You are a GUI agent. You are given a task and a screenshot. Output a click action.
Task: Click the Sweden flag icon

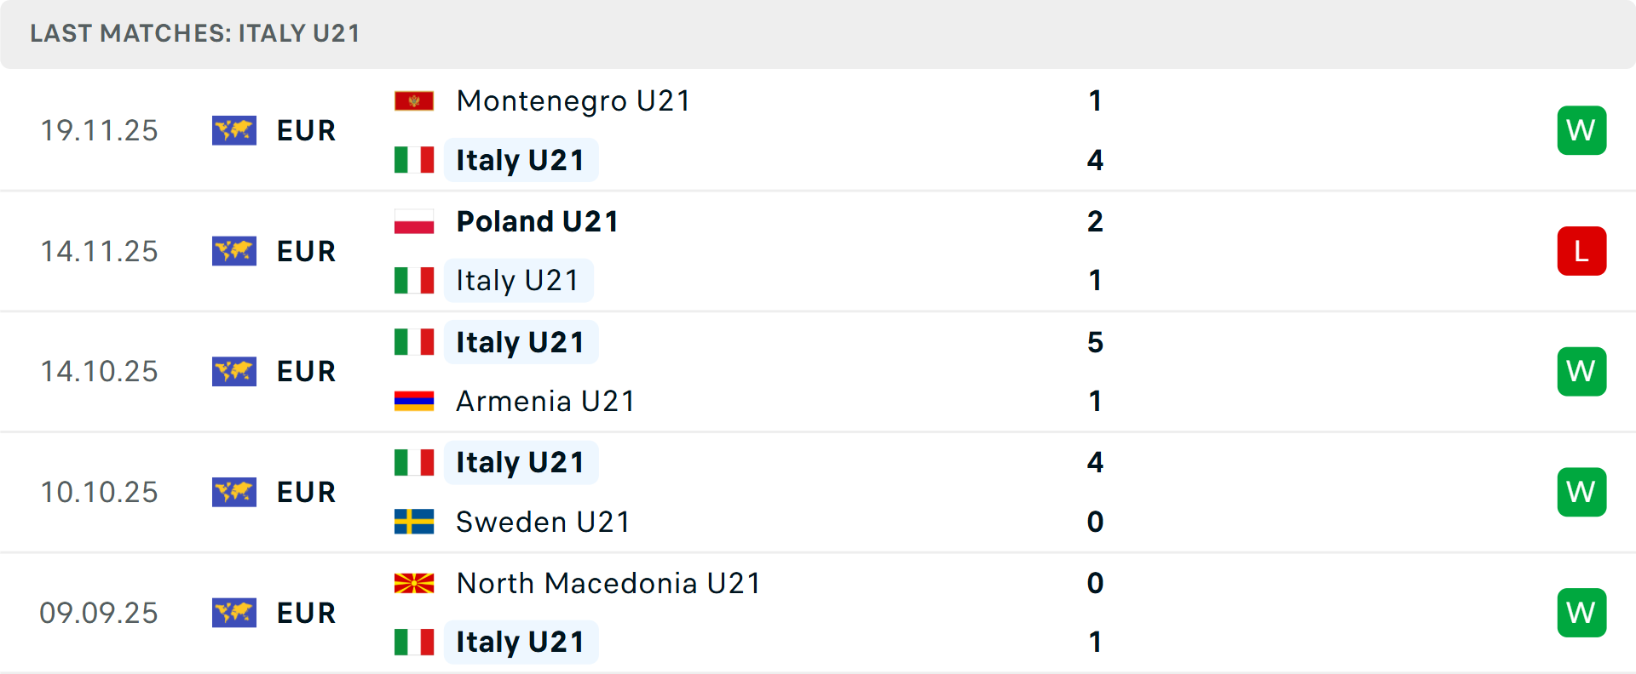pyautogui.click(x=413, y=522)
